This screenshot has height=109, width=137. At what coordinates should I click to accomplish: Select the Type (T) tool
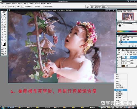(x=5, y=32)
